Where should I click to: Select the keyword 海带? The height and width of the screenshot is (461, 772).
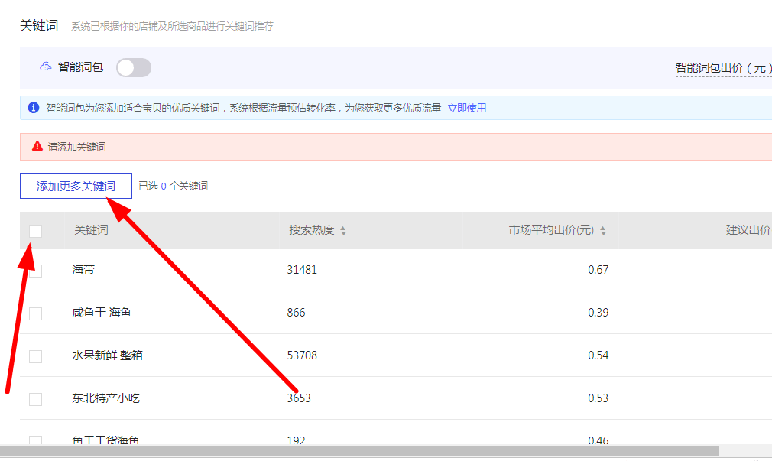pyautogui.click(x=83, y=269)
